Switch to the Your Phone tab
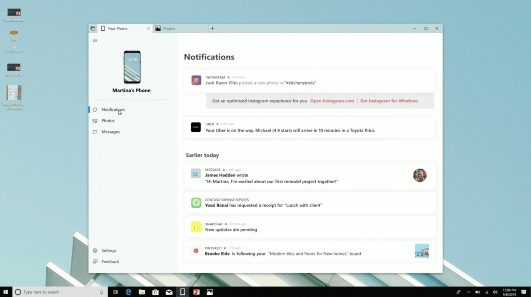531x297 pixels. click(125, 29)
